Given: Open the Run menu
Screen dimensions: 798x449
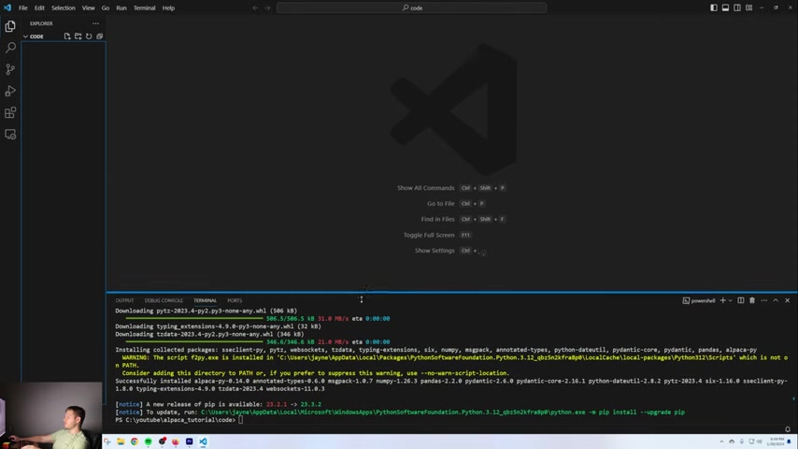Looking at the screenshot, I should point(121,7).
